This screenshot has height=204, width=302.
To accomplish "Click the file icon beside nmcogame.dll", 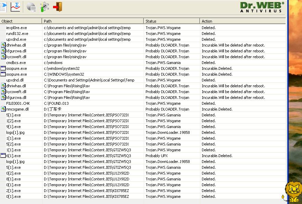I will (3, 109).
